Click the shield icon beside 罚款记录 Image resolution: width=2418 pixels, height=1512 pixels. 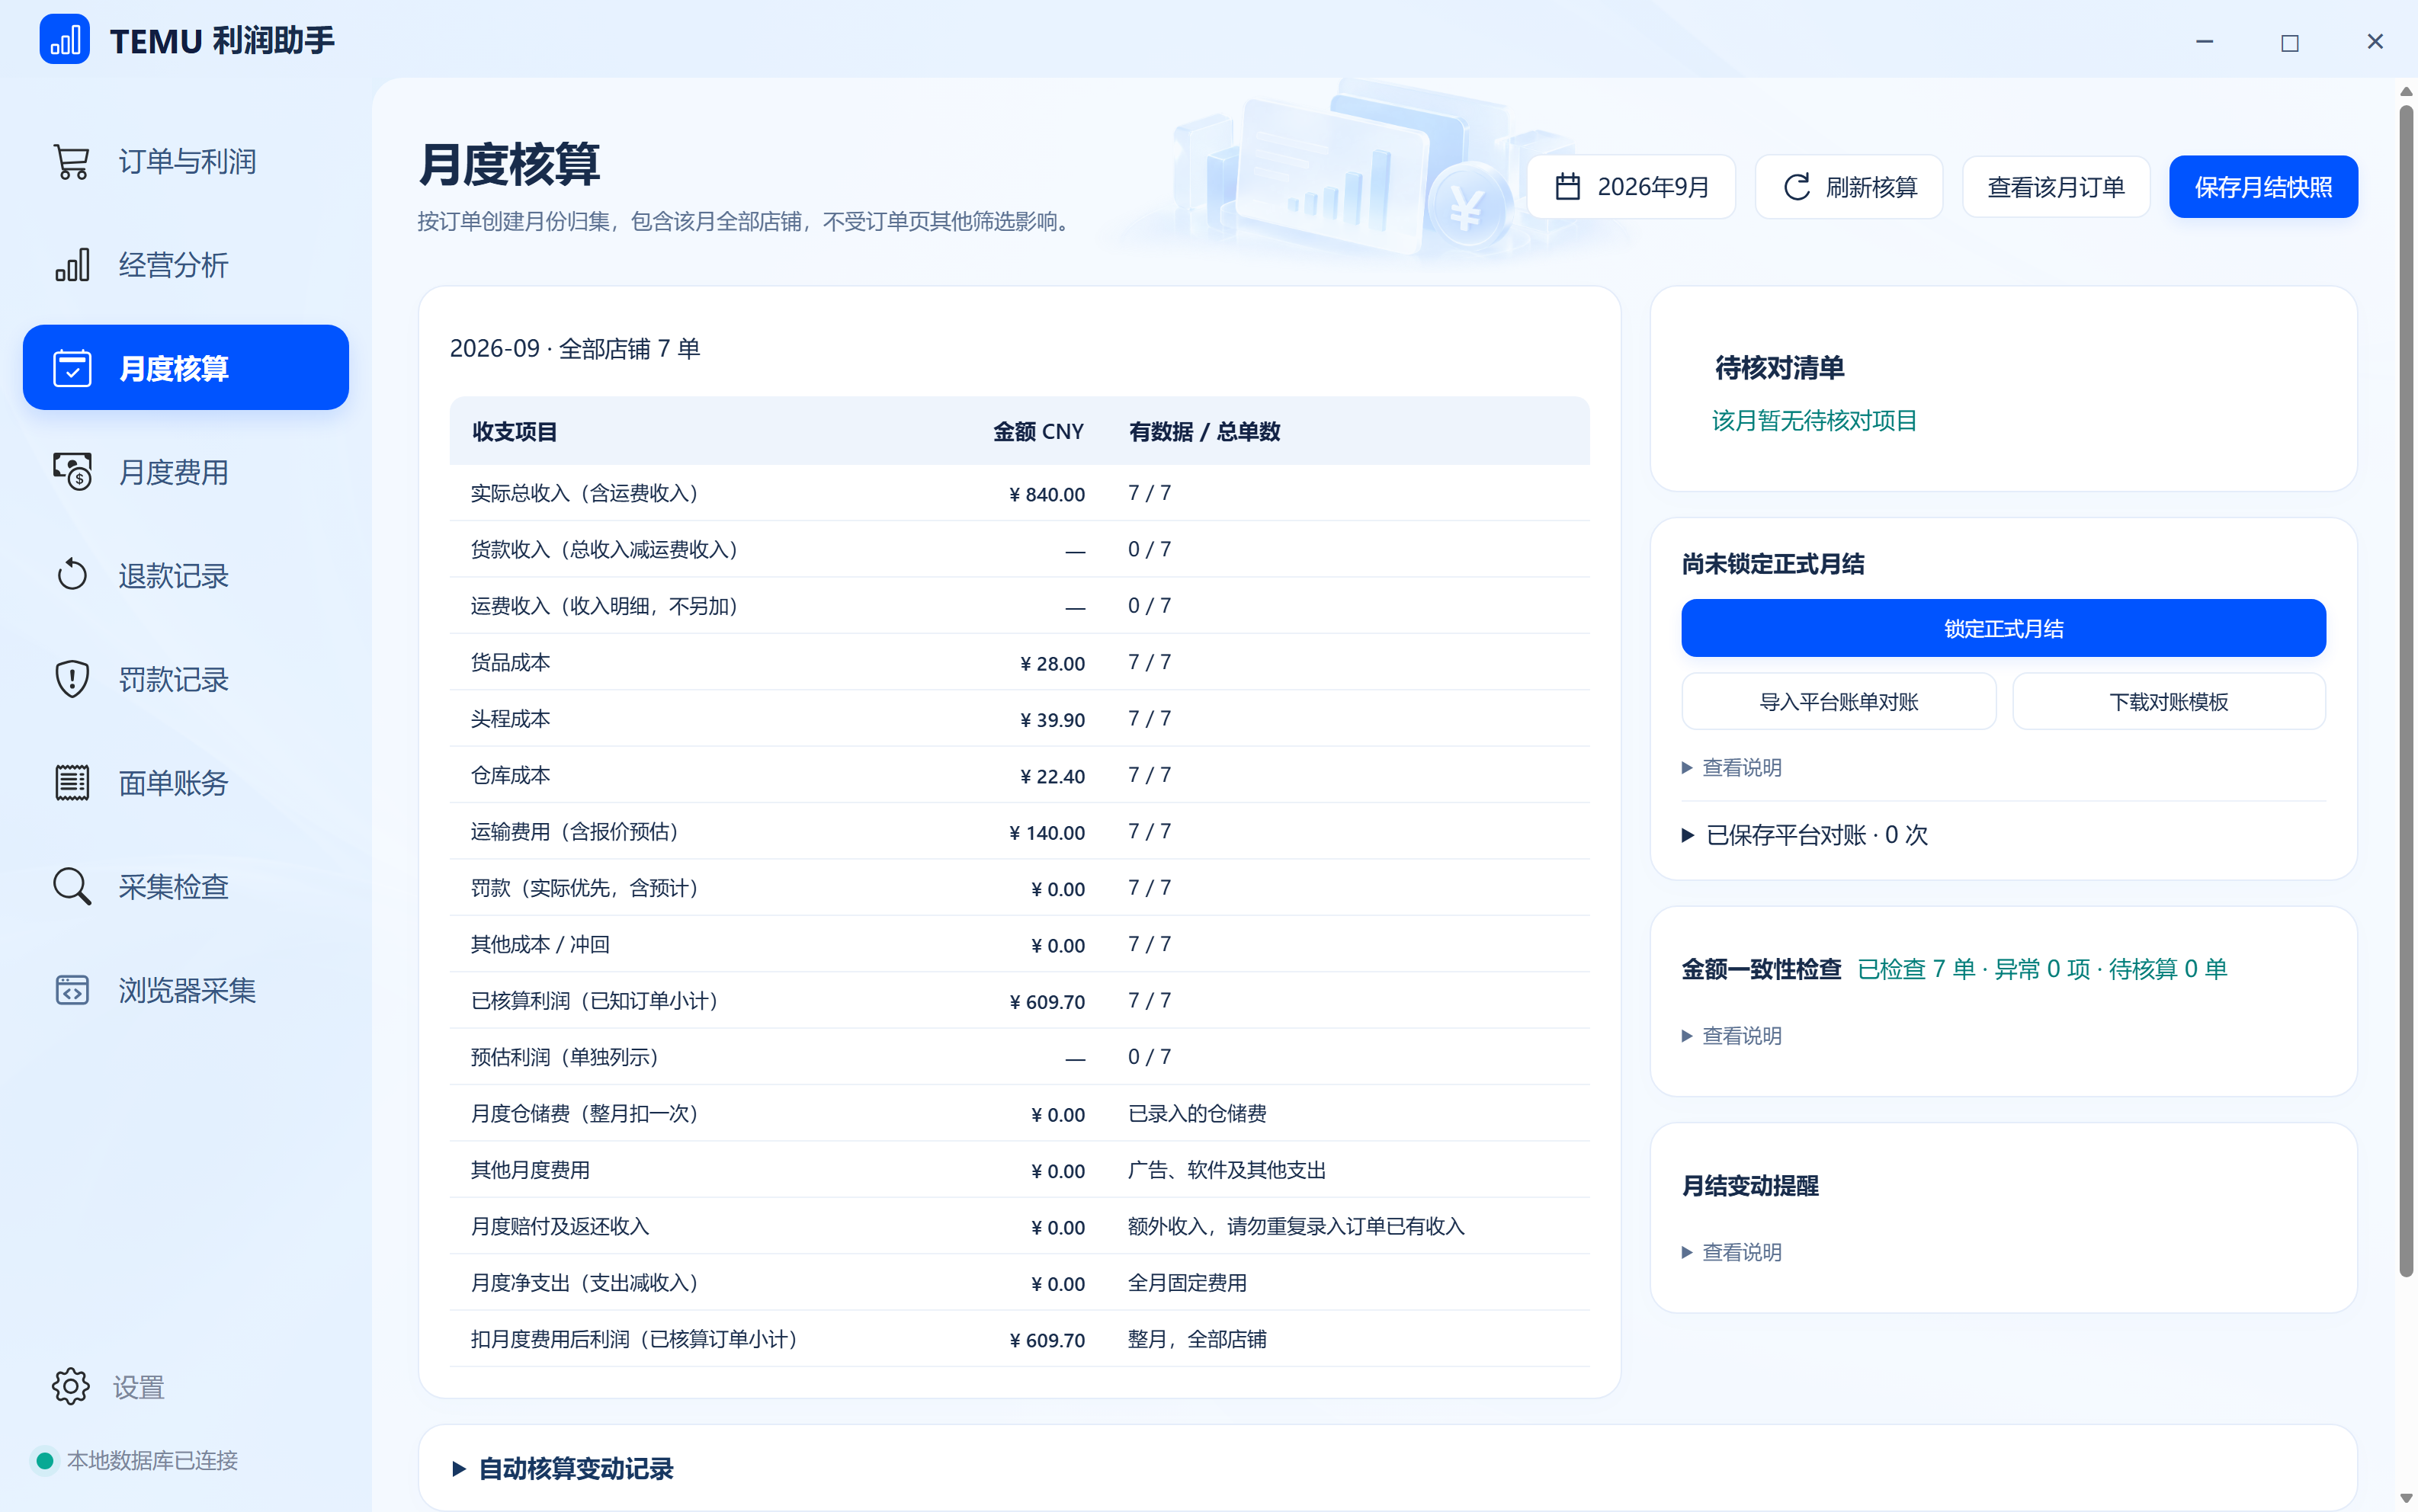pyautogui.click(x=71, y=679)
